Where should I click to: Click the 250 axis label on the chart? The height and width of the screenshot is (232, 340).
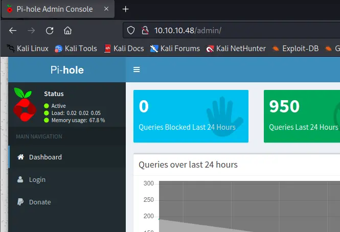pyautogui.click(x=149, y=200)
